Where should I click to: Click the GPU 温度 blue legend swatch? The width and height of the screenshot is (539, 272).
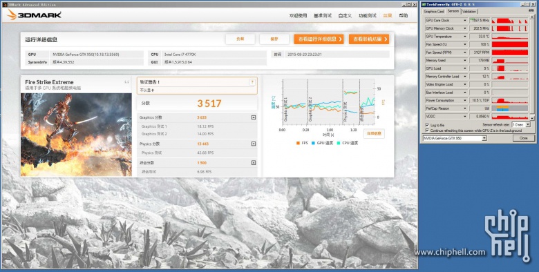pyautogui.click(x=313, y=143)
